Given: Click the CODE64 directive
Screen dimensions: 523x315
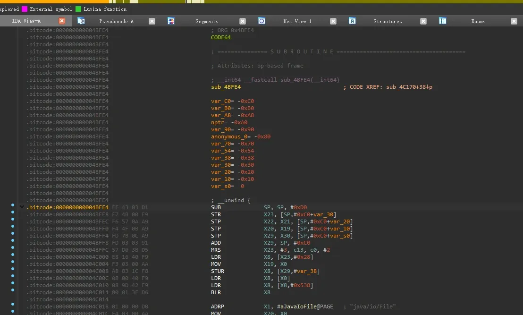Looking at the screenshot, I should tap(221, 37).
